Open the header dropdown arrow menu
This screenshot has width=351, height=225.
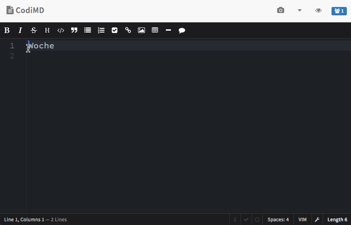click(x=299, y=10)
